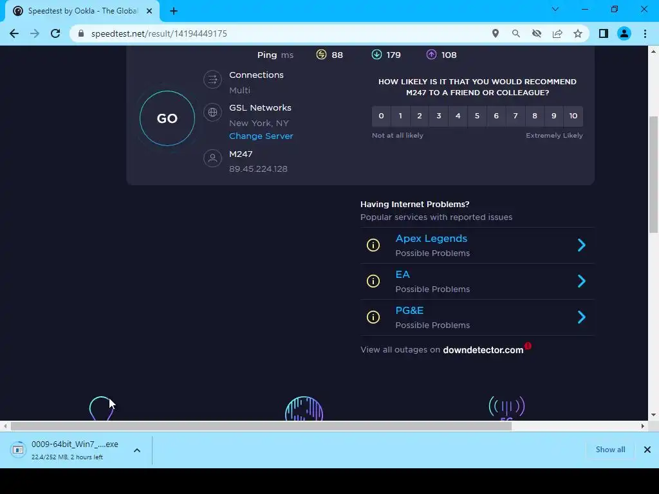
Task: Rate recommendation 7
Action: (515, 116)
